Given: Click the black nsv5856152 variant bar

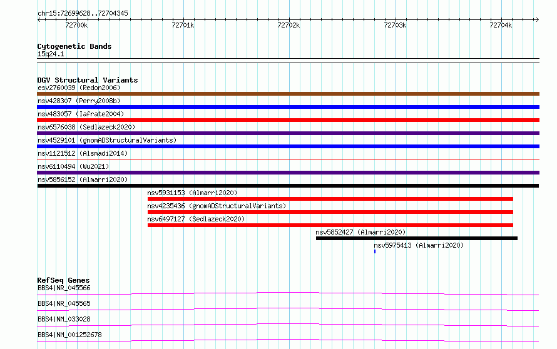Looking at the screenshot, I should coord(288,186).
